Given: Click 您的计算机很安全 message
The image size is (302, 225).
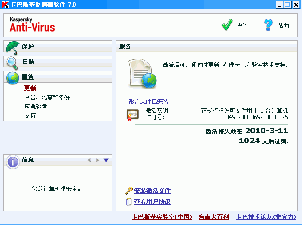Looking at the screenshot, I should pos(56,189).
